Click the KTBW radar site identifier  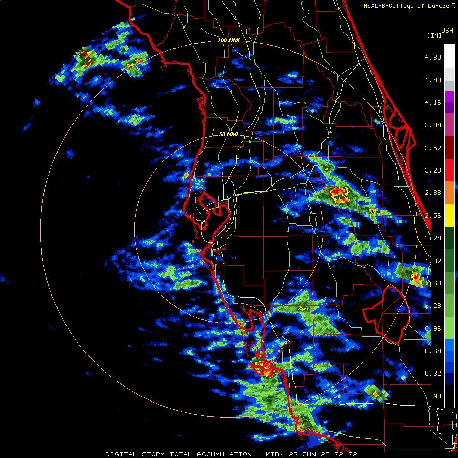pyautogui.click(x=275, y=454)
